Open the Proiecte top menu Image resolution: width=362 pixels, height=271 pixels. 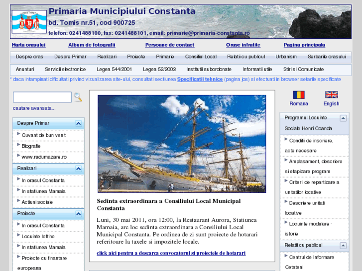136,57
